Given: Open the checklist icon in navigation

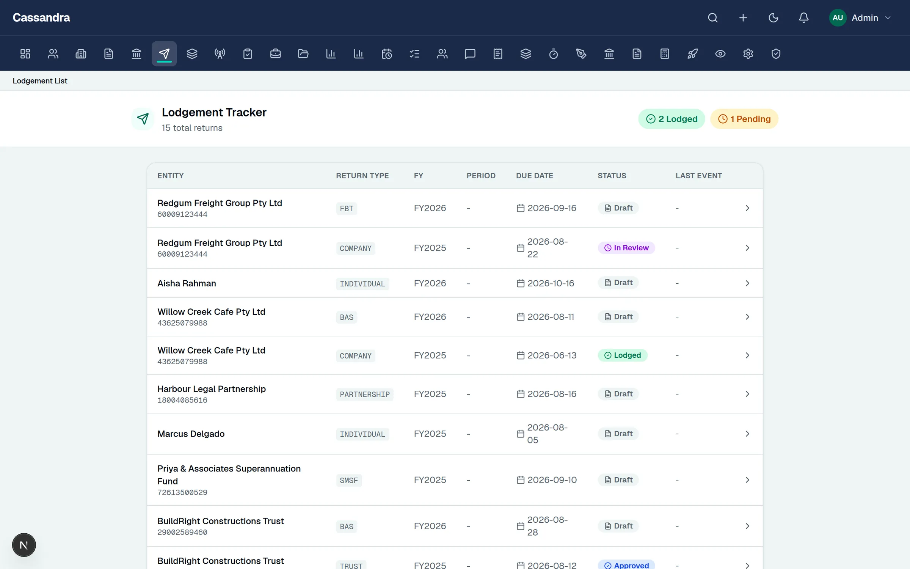Looking at the screenshot, I should click(x=414, y=54).
